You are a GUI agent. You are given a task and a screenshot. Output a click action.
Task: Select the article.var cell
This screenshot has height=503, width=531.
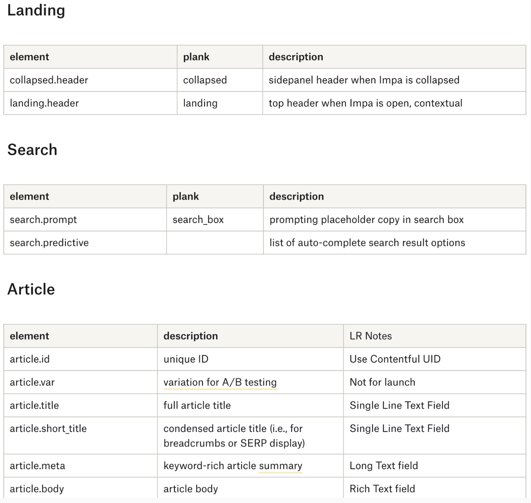(x=81, y=382)
